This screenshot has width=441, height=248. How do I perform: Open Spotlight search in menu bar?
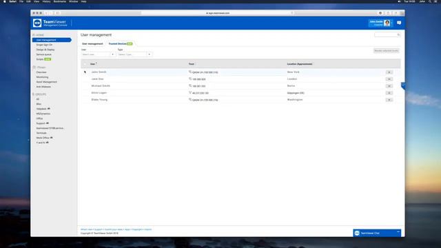click(430, 1)
